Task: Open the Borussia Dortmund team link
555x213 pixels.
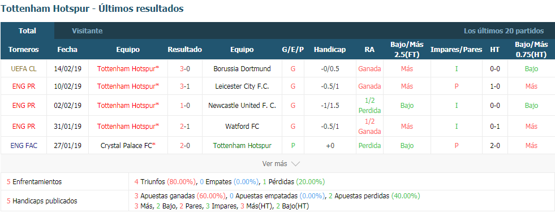Action: pos(242,68)
